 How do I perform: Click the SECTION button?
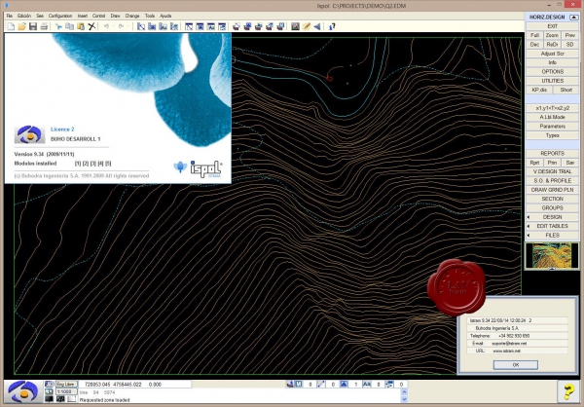coord(552,199)
